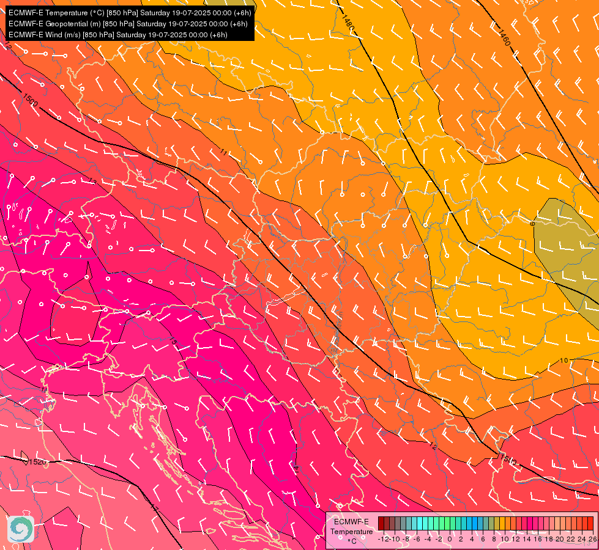Select the ECMWF-E Temperature 850 hPa header line
The height and width of the screenshot is (550, 599).
pos(130,13)
